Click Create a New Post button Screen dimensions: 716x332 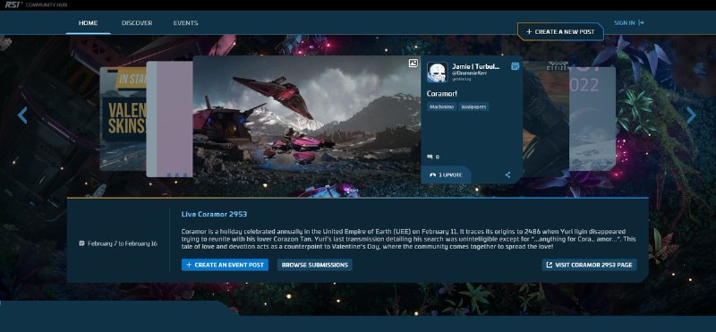point(560,32)
